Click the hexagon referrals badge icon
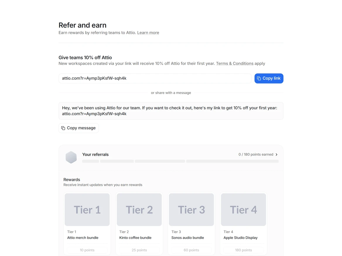Screen dimensions: 342x256 coord(71,157)
